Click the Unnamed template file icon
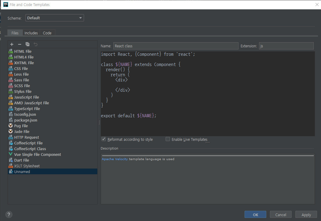Viewport: 321px width, 221px height. click(11, 172)
